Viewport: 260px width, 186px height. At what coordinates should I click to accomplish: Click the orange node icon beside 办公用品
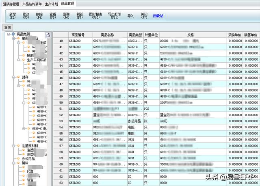18,159
